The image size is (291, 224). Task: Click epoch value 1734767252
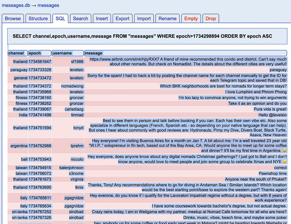click(40, 212)
